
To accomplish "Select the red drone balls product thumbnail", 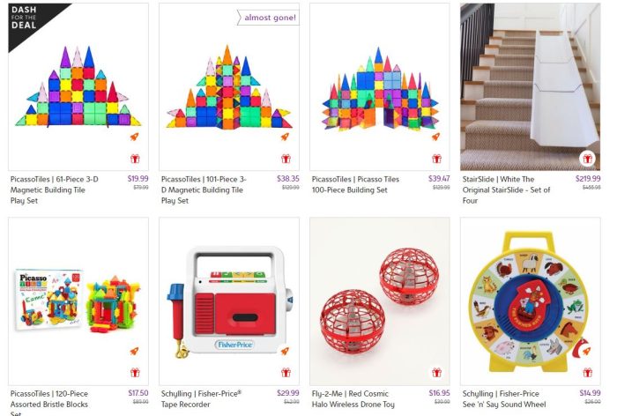I will pos(380,301).
